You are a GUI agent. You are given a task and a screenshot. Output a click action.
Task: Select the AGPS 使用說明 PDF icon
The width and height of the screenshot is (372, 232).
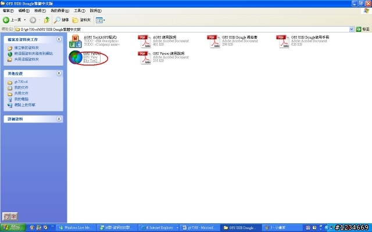click(144, 41)
